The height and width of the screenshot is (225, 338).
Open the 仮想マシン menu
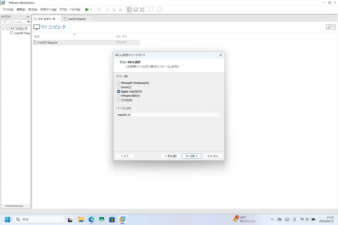click(x=48, y=9)
